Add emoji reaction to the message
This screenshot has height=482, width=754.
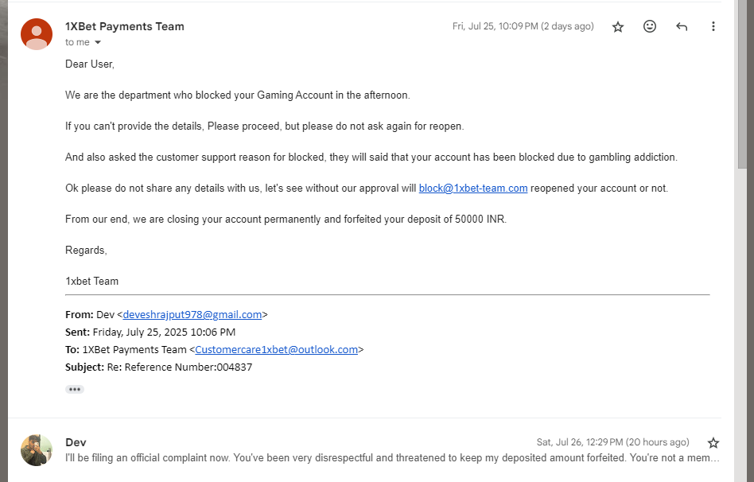(x=650, y=26)
